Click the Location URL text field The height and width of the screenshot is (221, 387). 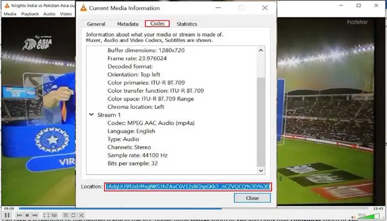click(188, 186)
